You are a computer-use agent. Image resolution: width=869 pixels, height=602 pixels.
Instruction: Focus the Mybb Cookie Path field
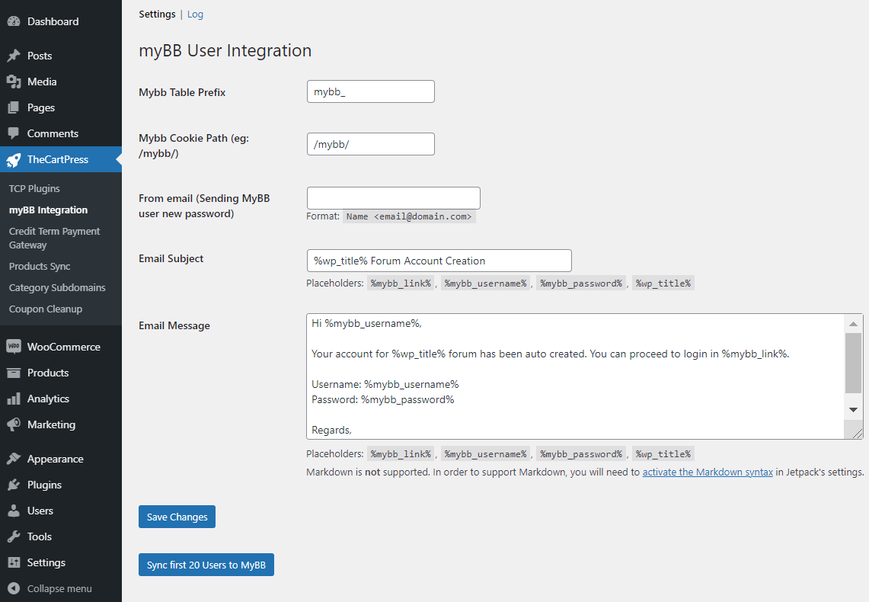click(x=371, y=144)
